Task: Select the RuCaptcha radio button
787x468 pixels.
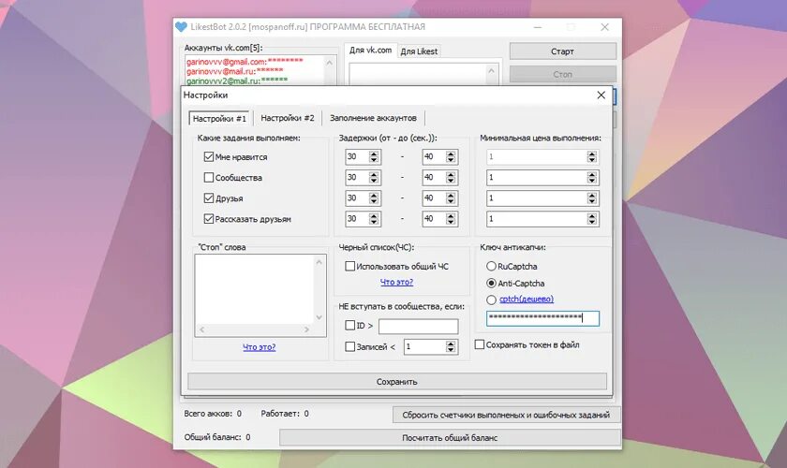Action: (x=491, y=267)
